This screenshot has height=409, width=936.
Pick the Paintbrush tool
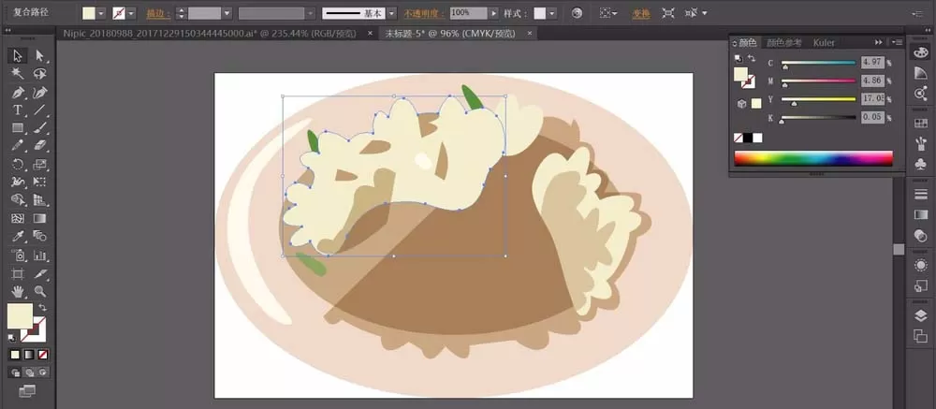[40, 128]
